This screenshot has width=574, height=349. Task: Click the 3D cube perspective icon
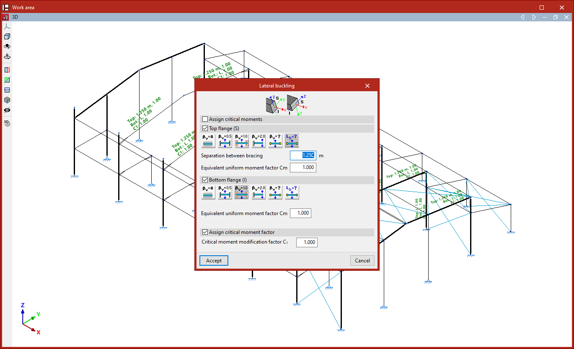click(7, 37)
